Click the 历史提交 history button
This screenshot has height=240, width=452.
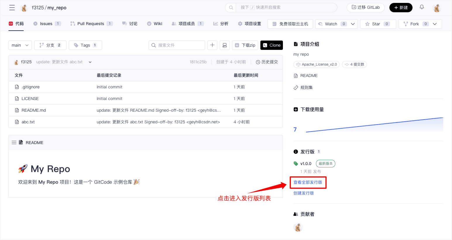tap(267, 62)
